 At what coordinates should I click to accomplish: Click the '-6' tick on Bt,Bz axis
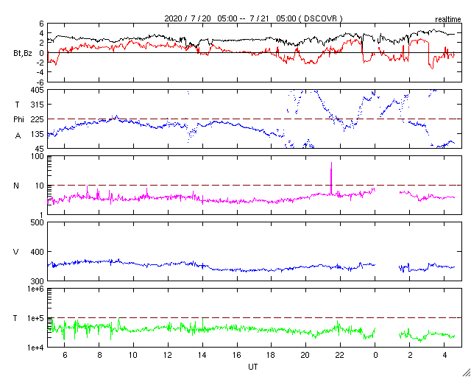pyautogui.click(x=40, y=82)
